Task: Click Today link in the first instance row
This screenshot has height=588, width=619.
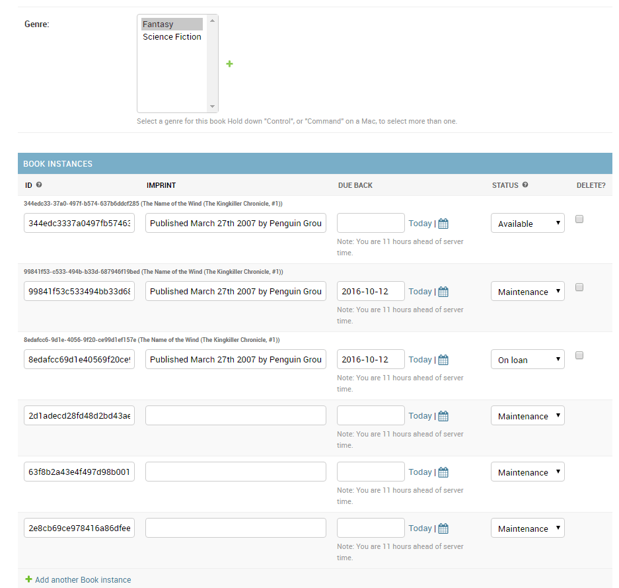Action: [x=420, y=223]
